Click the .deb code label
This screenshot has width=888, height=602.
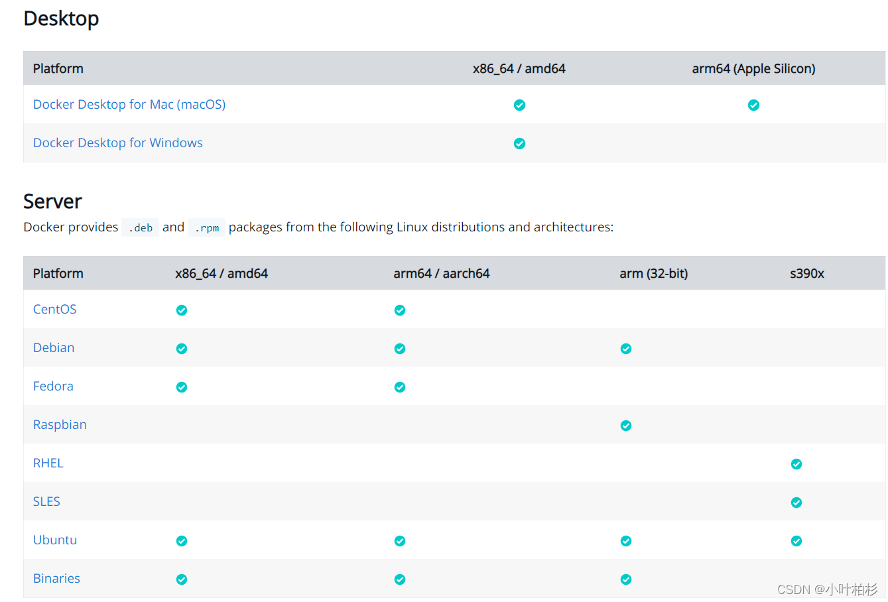tap(140, 227)
